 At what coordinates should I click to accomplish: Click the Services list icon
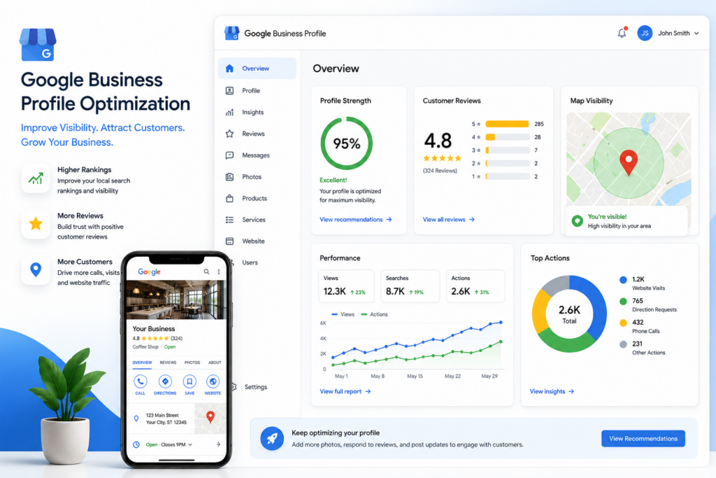point(229,219)
